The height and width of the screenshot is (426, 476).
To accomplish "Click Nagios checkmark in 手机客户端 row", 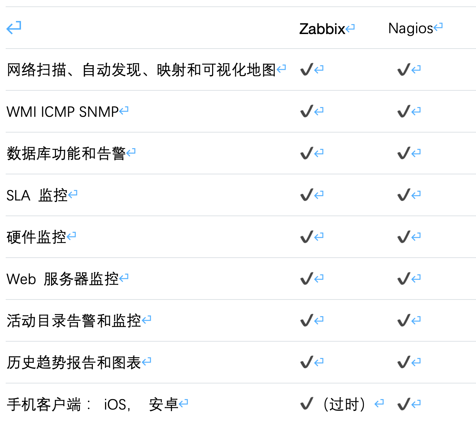I will pos(404,404).
